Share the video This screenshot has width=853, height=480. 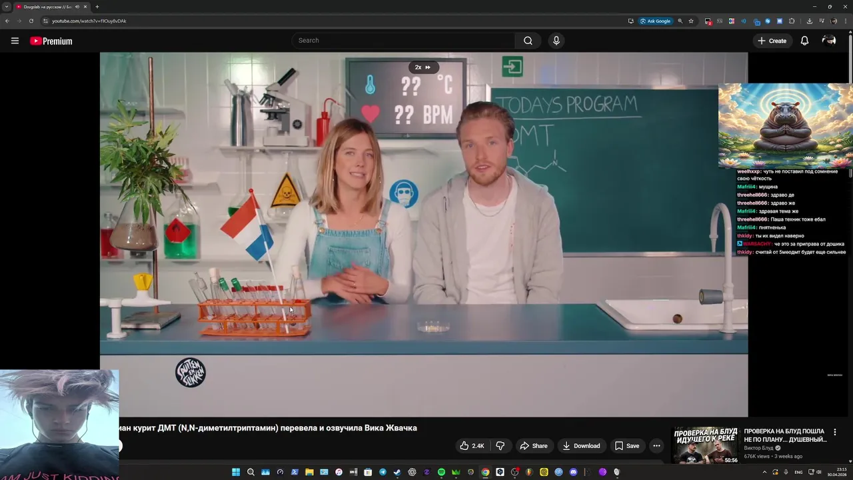pos(534,446)
